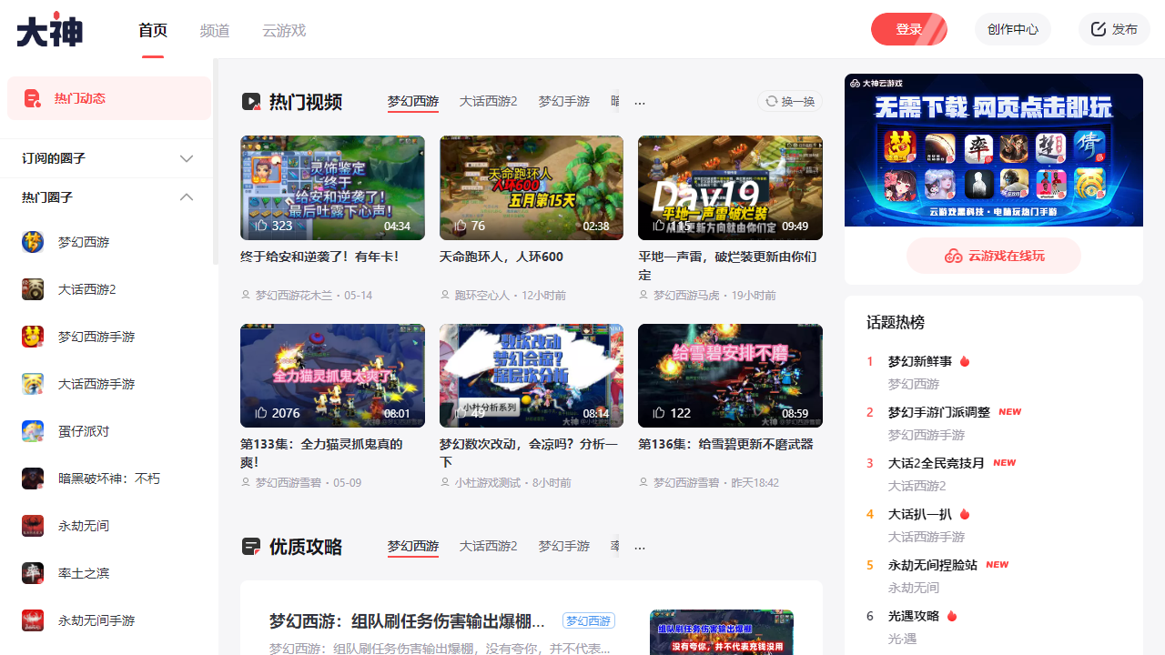Click the red 登录 button

click(x=909, y=29)
